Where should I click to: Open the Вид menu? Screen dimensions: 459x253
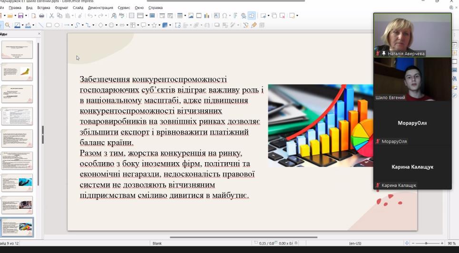pyautogui.click(x=29, y=8)
